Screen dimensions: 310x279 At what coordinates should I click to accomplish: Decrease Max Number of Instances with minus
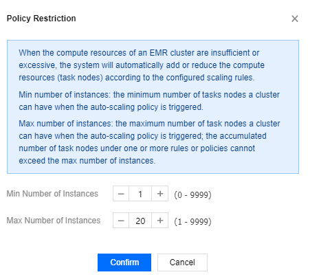click(x=121, y=221)
